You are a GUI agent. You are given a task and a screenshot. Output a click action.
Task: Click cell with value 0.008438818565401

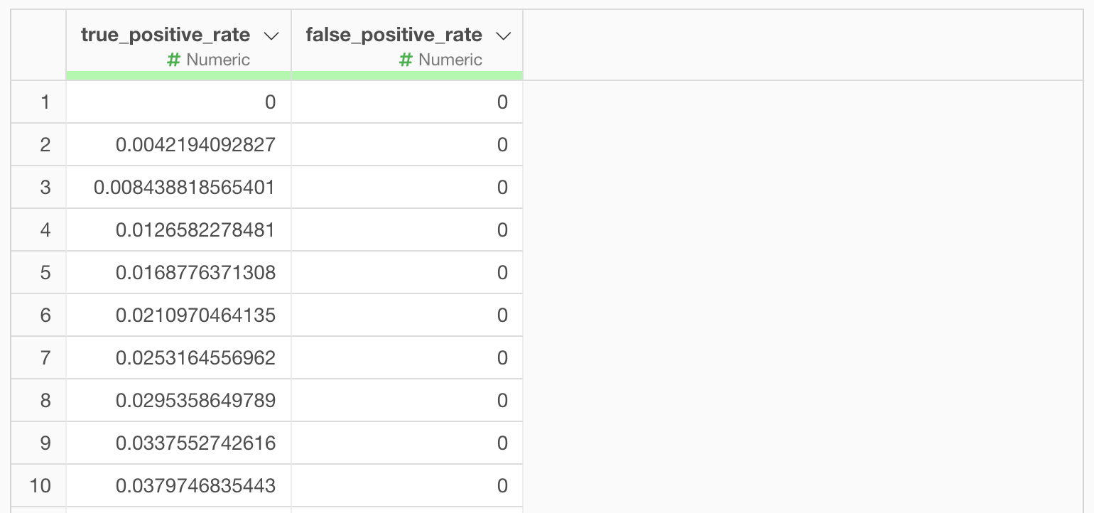pyautogui.click(x=178, y=188)
